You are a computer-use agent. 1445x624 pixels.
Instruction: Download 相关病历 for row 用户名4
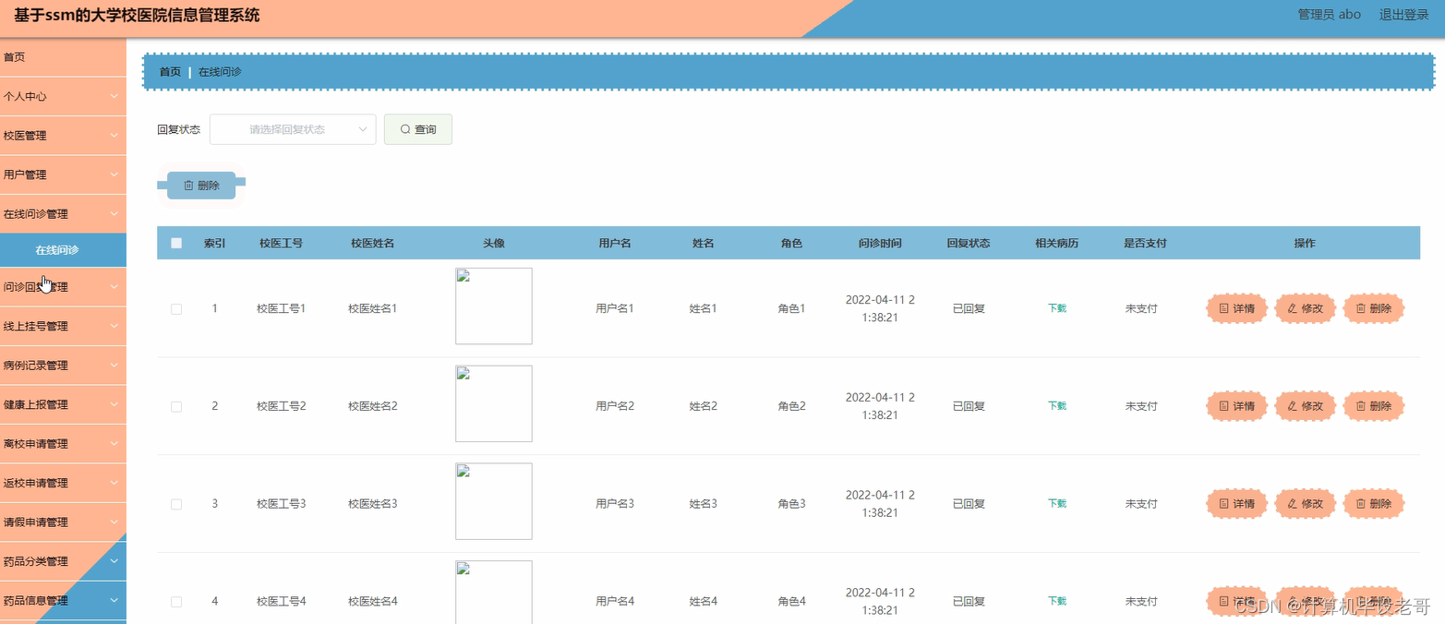click(x=1056, y=601)
